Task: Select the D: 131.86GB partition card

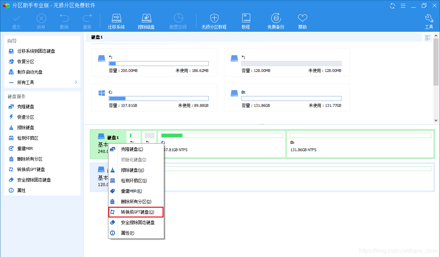Action: 287,97
